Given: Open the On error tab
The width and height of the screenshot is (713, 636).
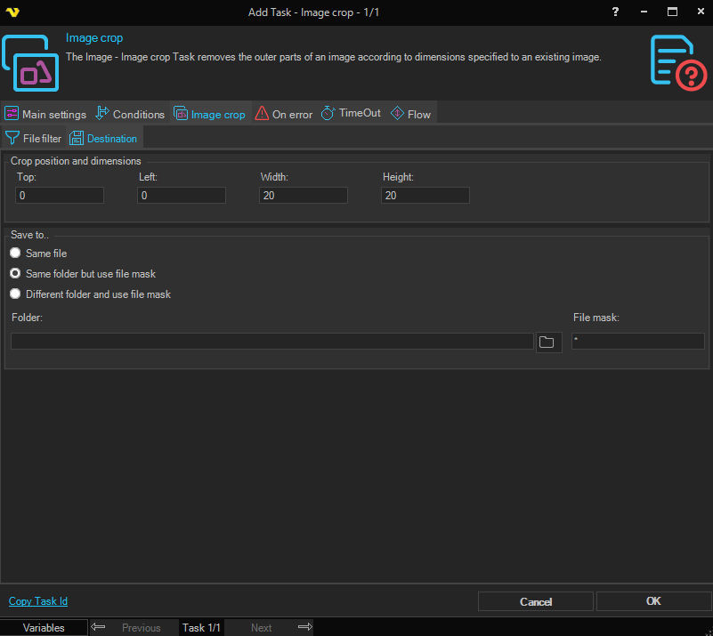Looking at the screenshot, I should [x=284, y=114].
